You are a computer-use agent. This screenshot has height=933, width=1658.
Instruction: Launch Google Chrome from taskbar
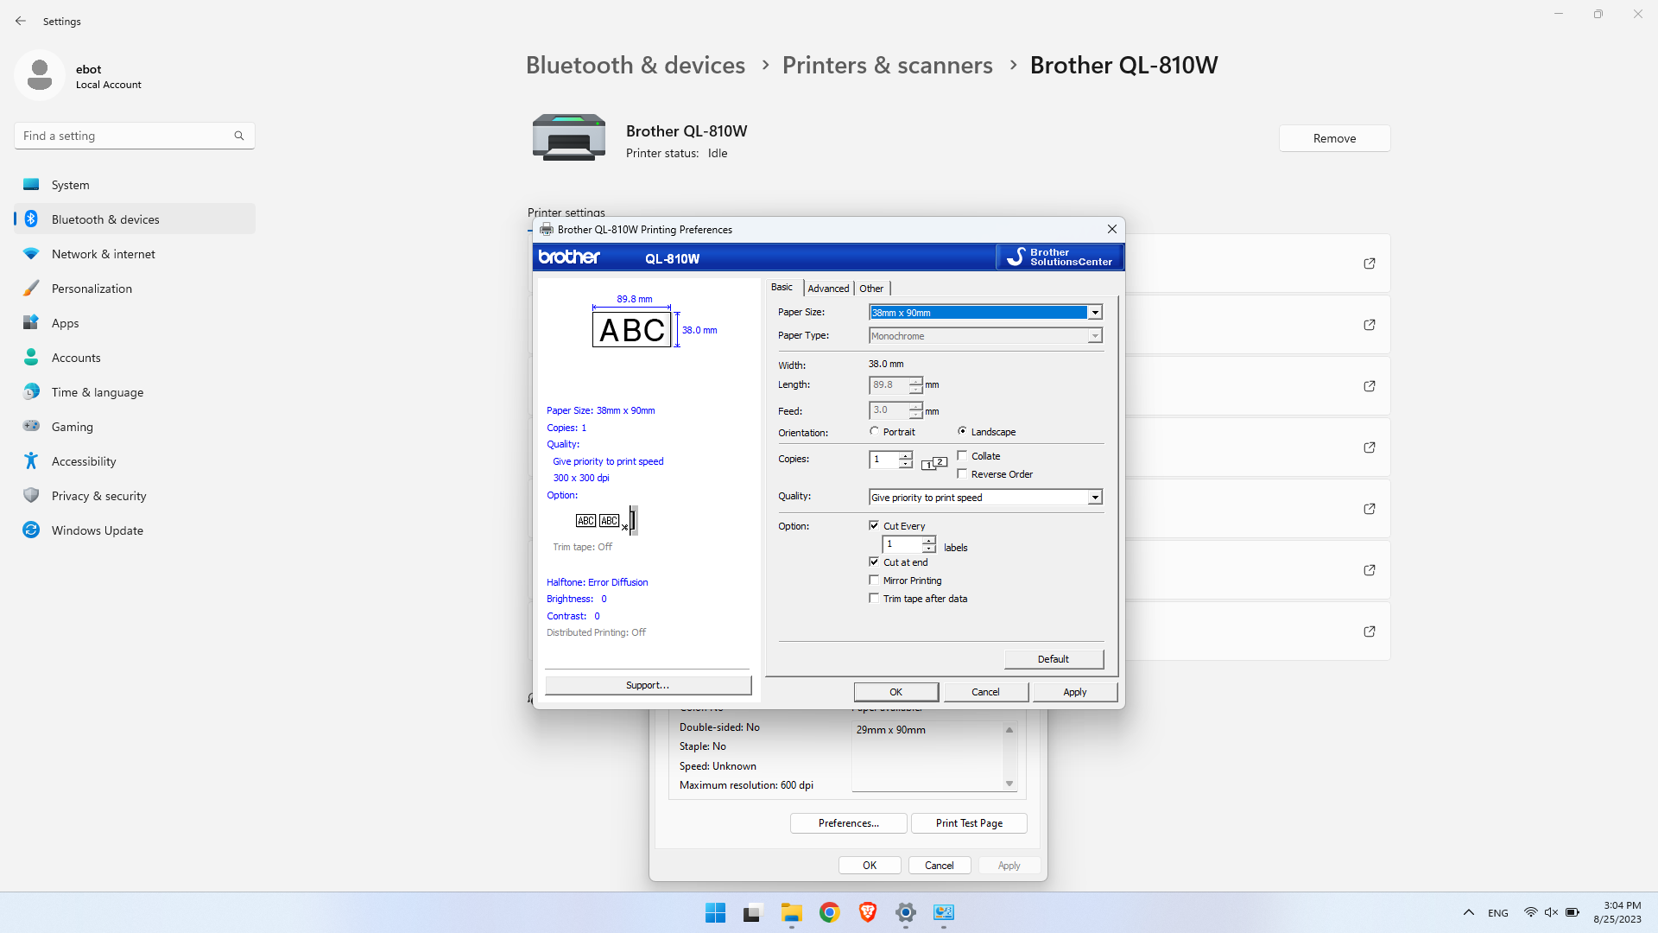830,912
